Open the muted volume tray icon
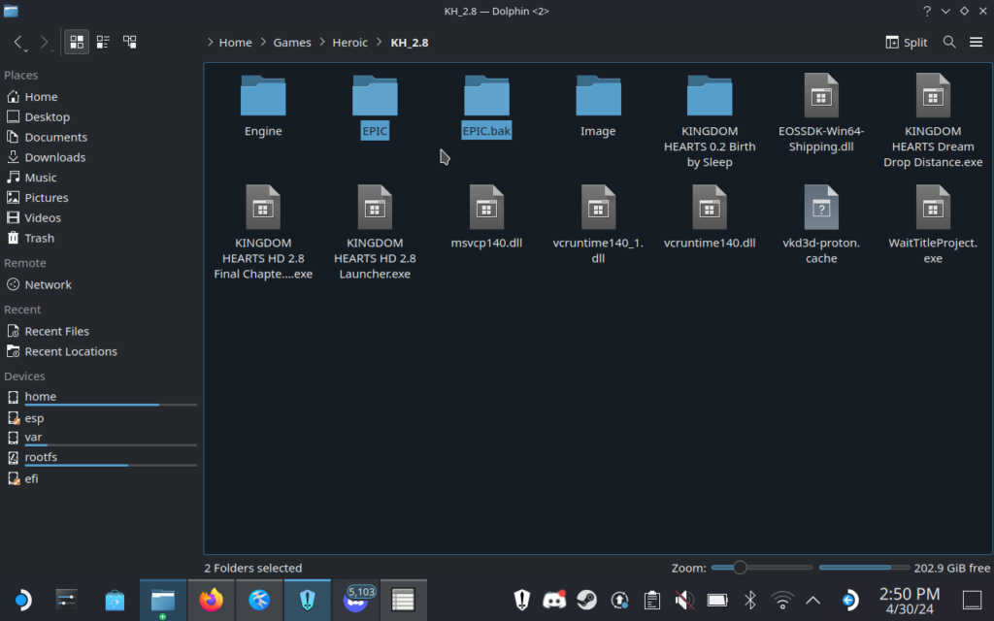Screen dimensions: 994x621 pyautogui.click(x=684, y=600)
